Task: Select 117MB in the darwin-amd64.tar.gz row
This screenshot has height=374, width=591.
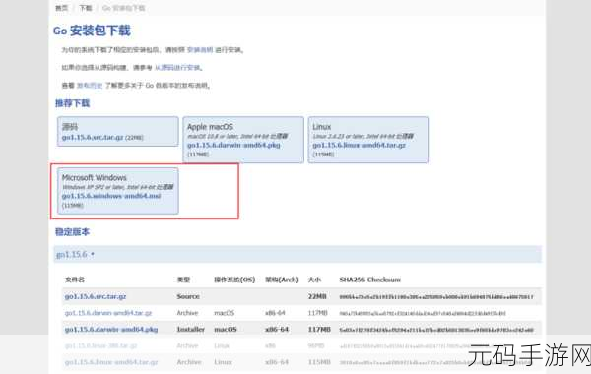Action: click(x=318, y=313)
